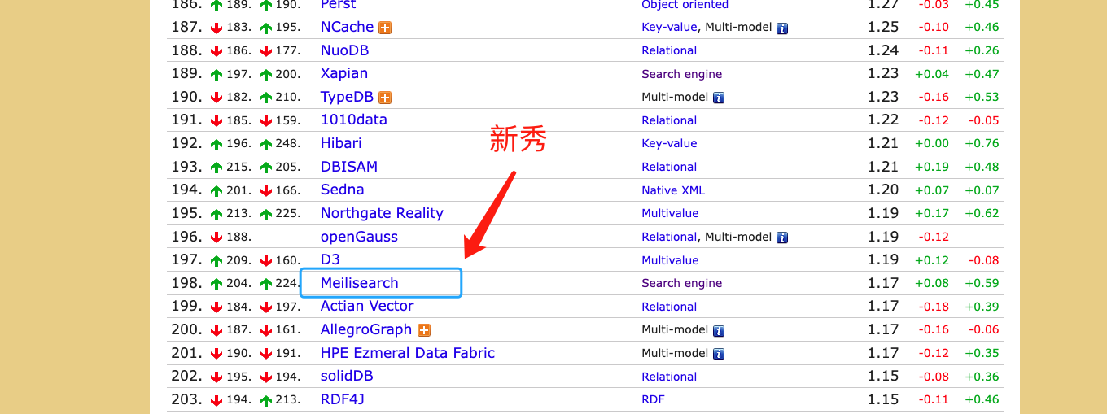Image resolution: width=1107 pixels, height=414 pixels.
Task: Click the RDF model link for RDF4J
Action: click(x=653, y=399)
